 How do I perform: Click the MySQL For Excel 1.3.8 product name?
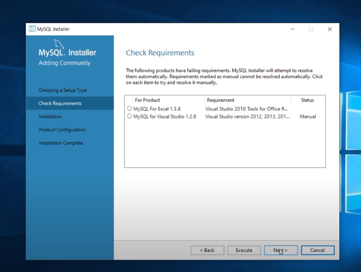pos(157,109)
